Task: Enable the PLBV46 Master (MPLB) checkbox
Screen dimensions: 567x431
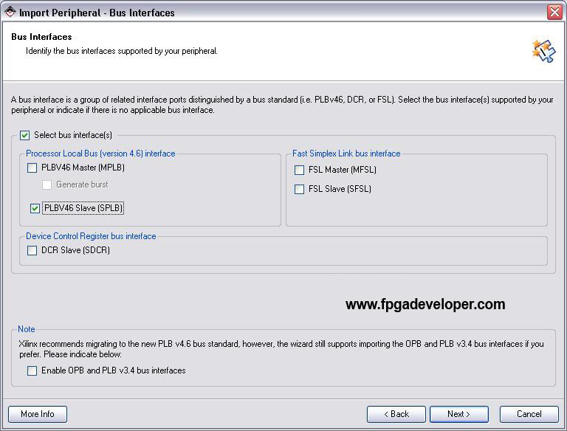Action: pyautogui.click(x=32, y=168)
